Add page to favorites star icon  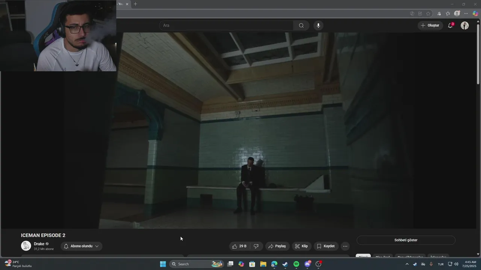(x=428, y=13)
